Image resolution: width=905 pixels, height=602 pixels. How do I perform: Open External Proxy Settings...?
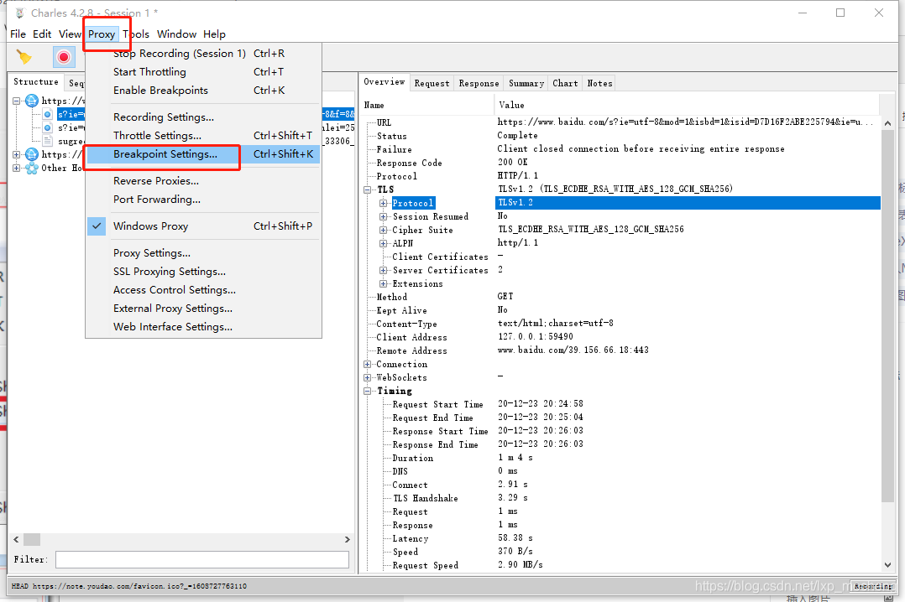[203, 309]
